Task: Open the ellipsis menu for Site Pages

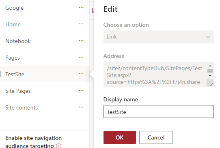Action: click(81, 90)
